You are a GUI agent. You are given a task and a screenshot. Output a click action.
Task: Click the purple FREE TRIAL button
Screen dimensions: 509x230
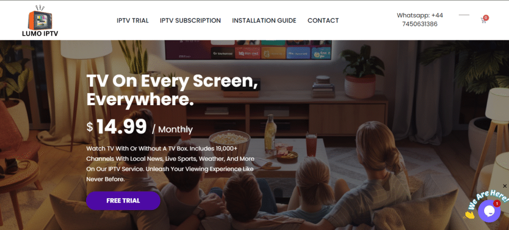tap(123, 201)
